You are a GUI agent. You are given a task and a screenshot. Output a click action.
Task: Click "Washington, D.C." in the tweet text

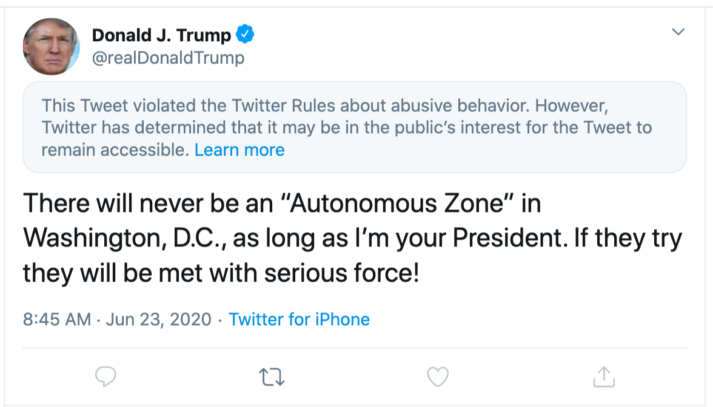[124, 239]
